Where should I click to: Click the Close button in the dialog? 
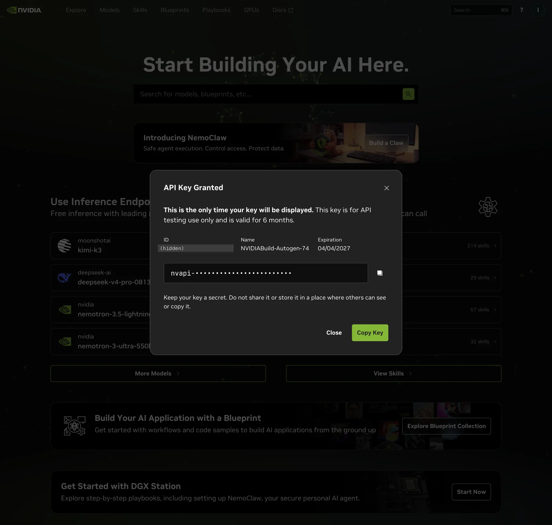(334, 333)
